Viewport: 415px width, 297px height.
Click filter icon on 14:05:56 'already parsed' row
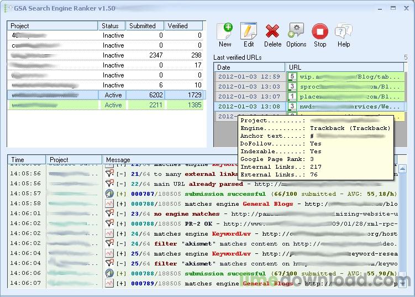[109, 184]
